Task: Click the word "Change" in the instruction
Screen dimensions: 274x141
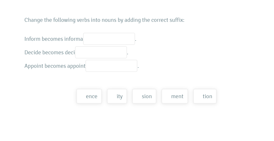Action: click(34, 20)
